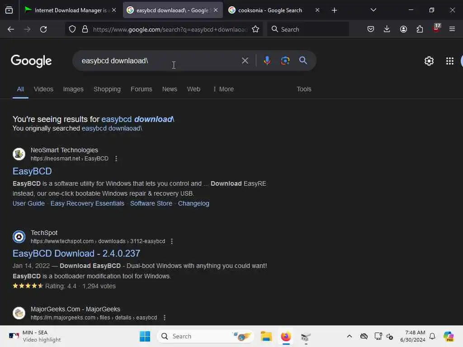Open notification bell in system tray

pyautogui.click(x=432, y=336)
